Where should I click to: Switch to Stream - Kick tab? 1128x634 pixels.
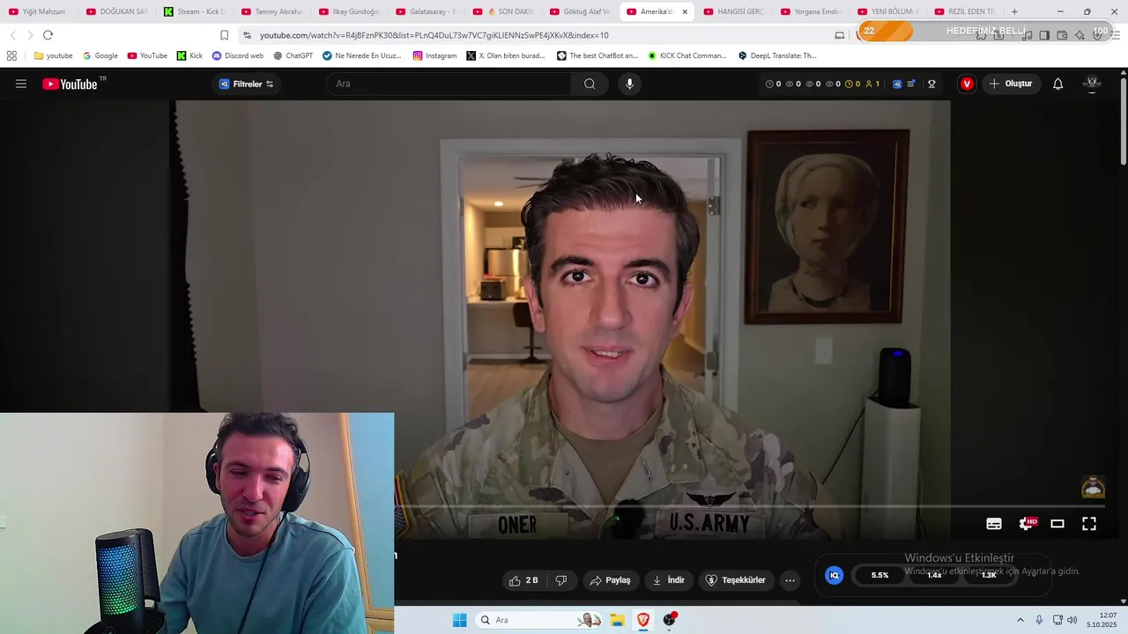(x=194, y=11)
